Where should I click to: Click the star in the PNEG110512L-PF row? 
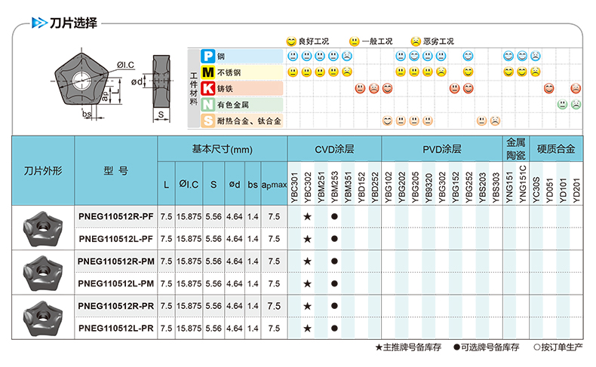pos(308,239)
